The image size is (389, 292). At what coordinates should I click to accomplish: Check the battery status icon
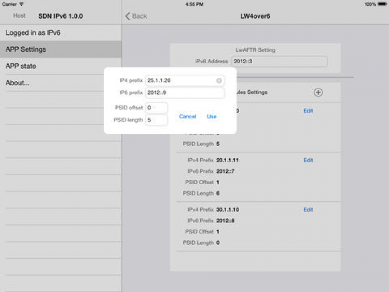pos(382,4)
